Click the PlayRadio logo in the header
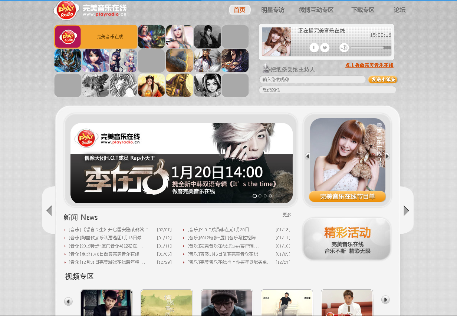 click(66, 10)
